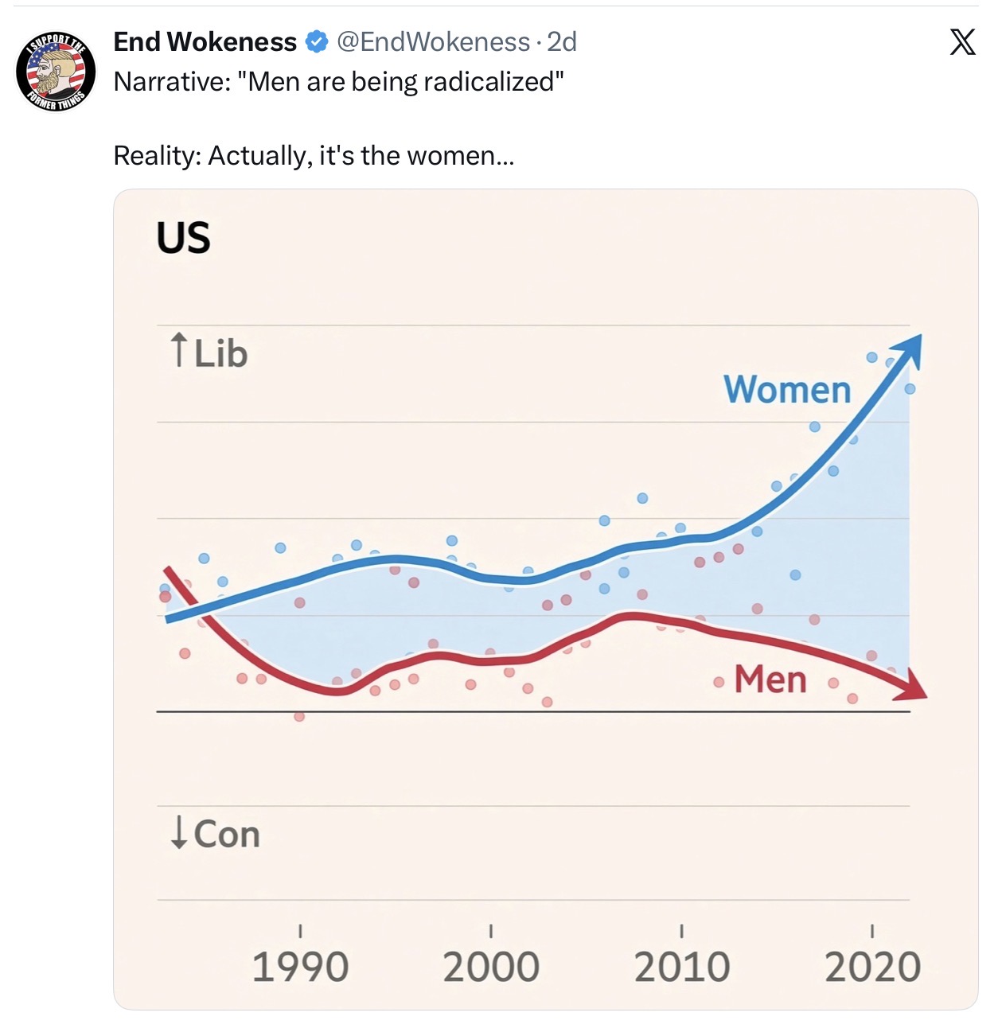Click the down arrow beside Con
998x1028 pixels.
click(x=179, y=832)
